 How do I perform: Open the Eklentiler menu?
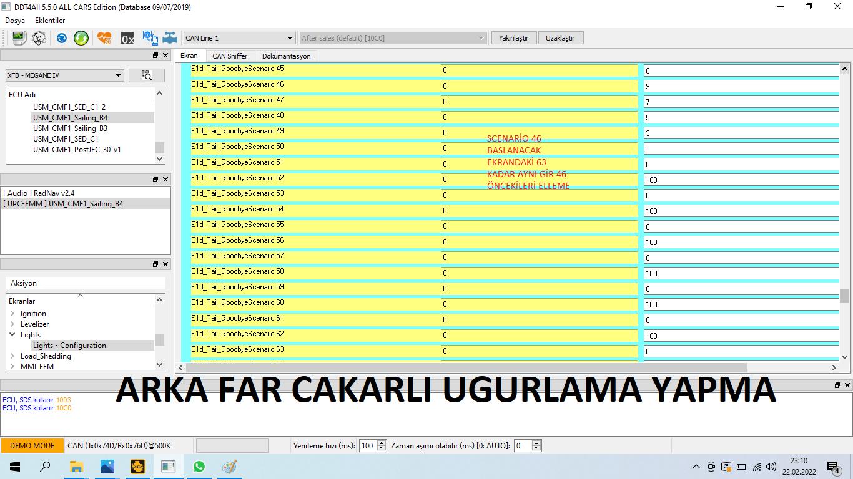[x=50, y=21]
